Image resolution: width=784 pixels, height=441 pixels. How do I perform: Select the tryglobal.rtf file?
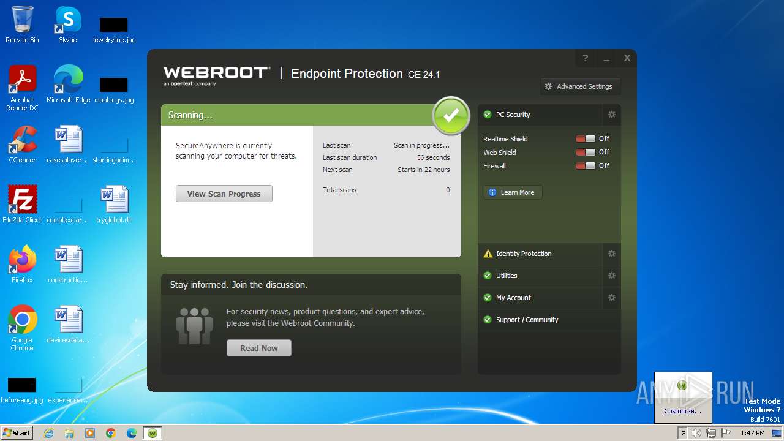coord(114,205)
